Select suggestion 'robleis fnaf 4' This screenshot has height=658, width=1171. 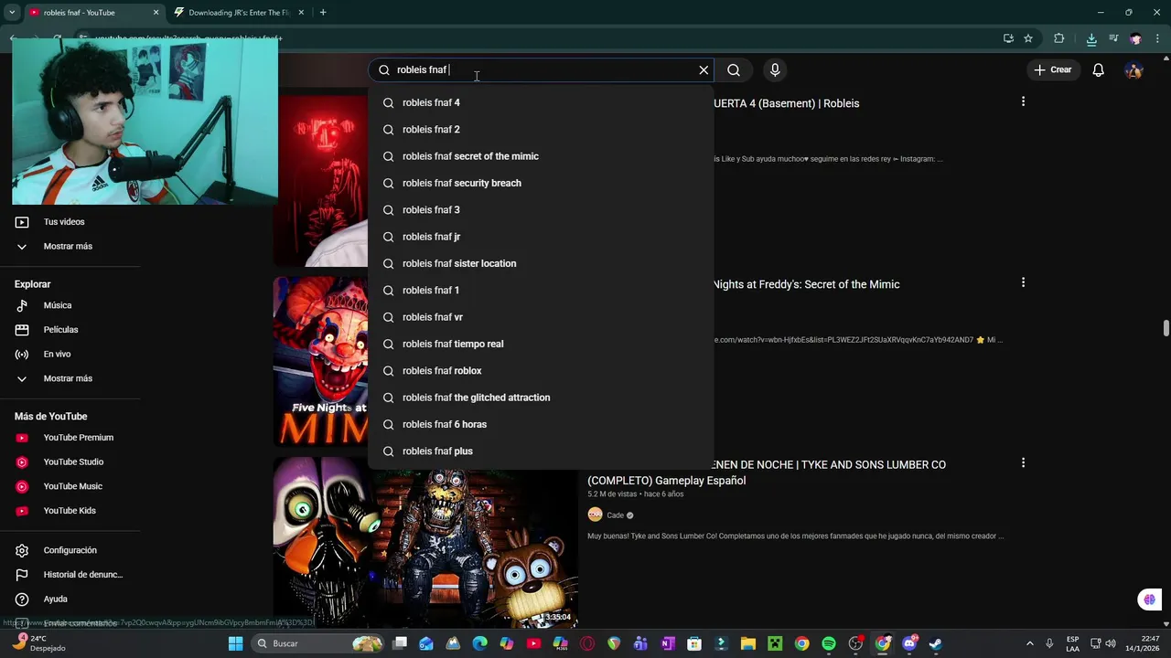click(x=541, y=102)
